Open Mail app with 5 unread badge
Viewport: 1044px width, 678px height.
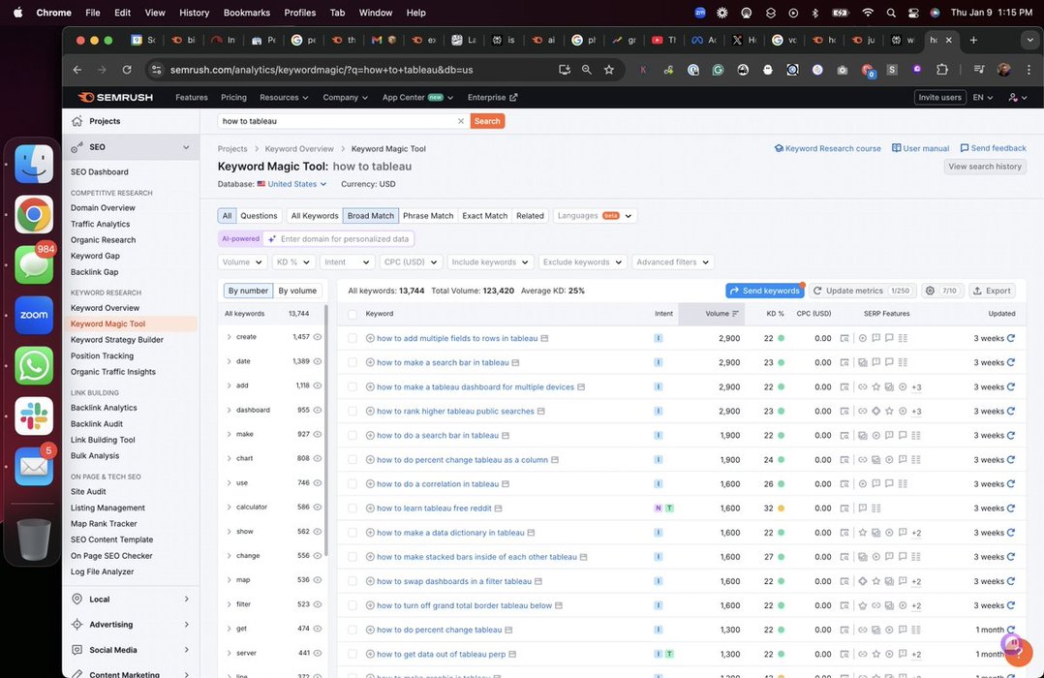[x=34, y=466]
